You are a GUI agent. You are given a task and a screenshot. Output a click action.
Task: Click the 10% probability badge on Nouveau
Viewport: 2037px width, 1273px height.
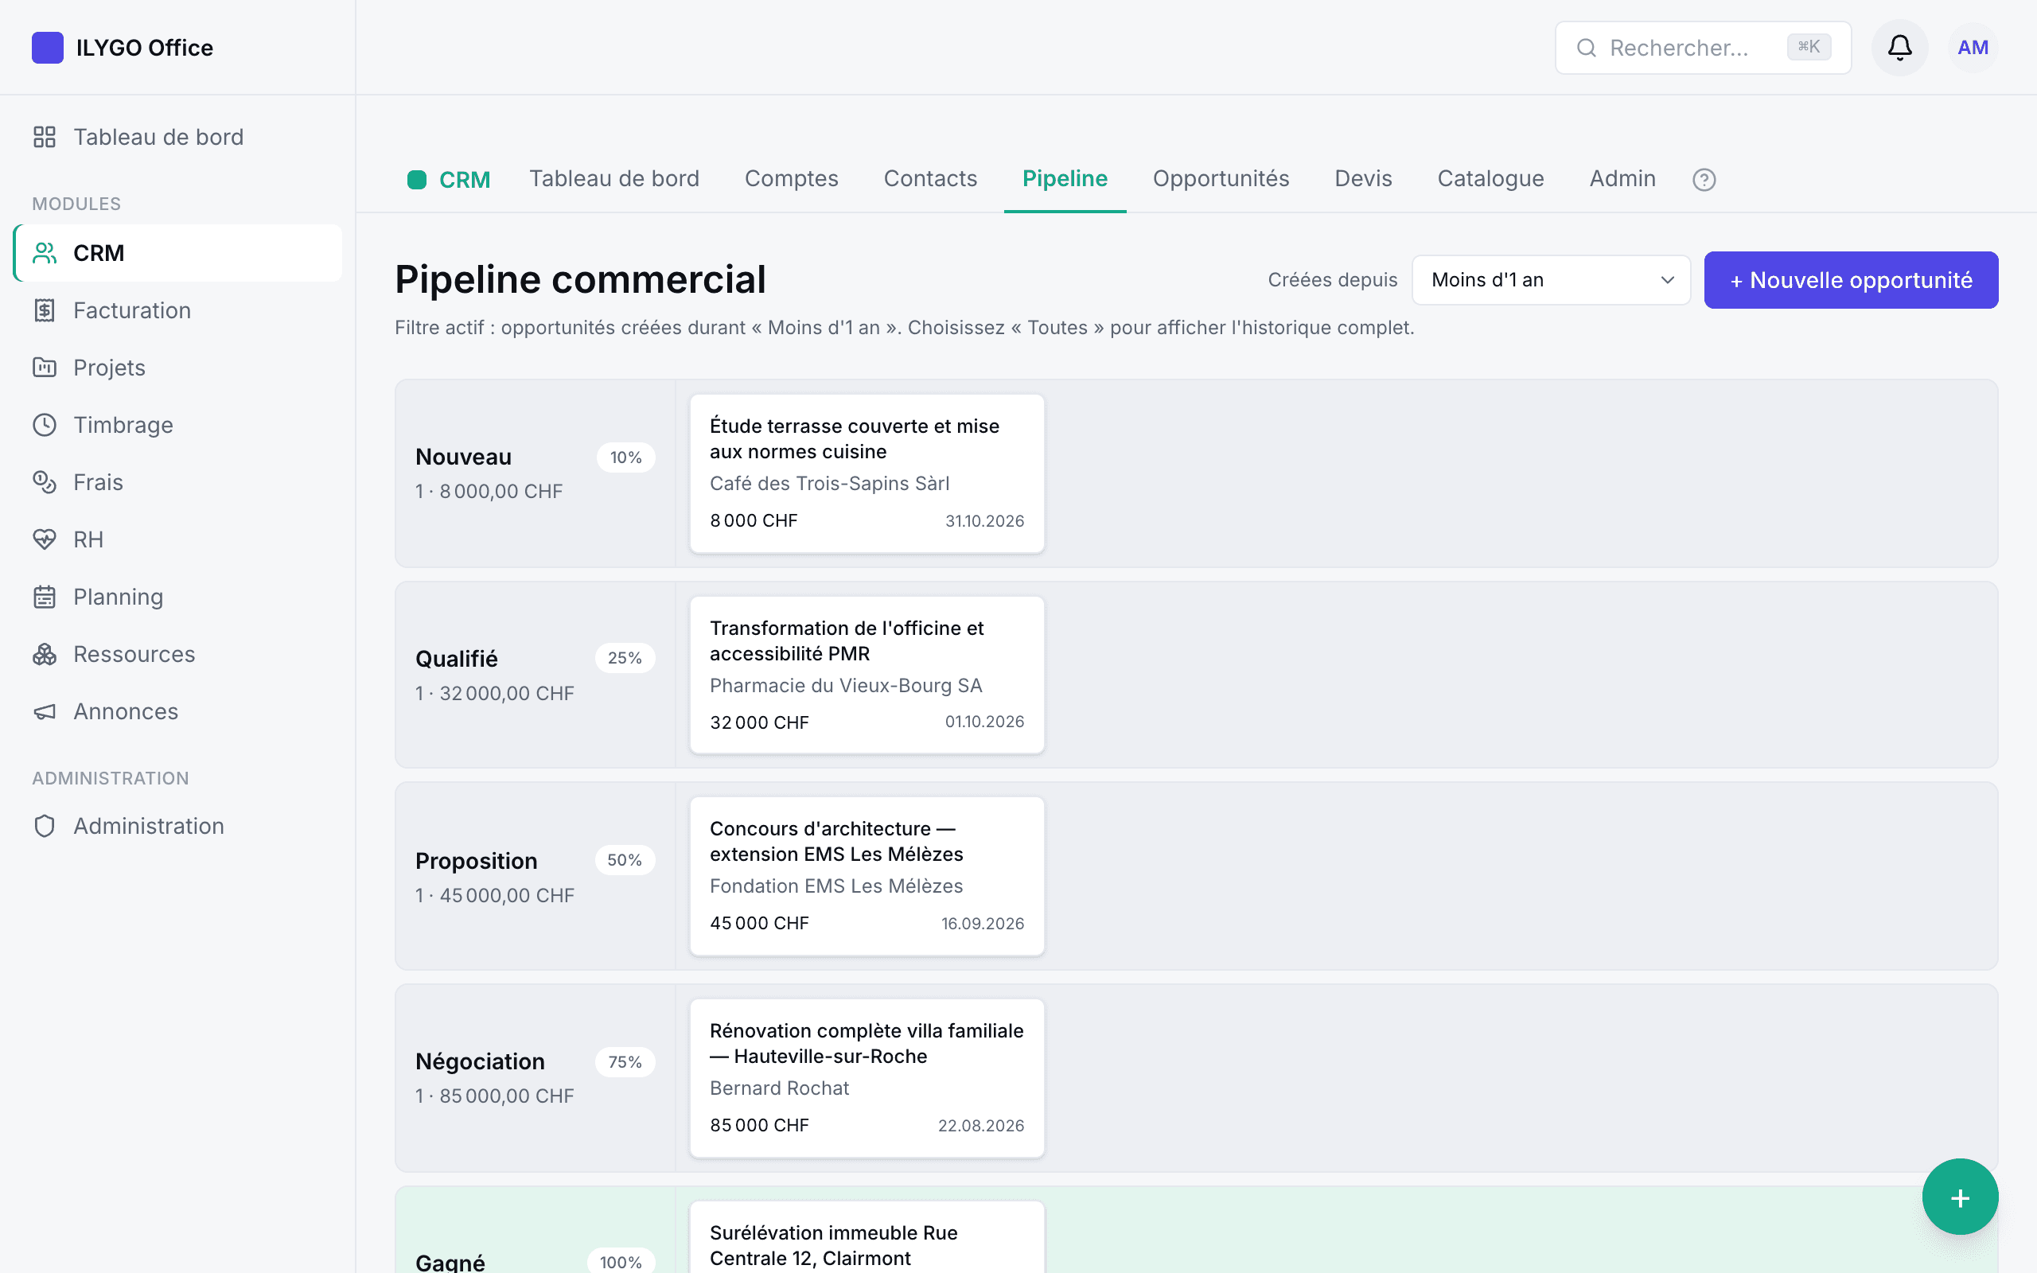point(625,457)
